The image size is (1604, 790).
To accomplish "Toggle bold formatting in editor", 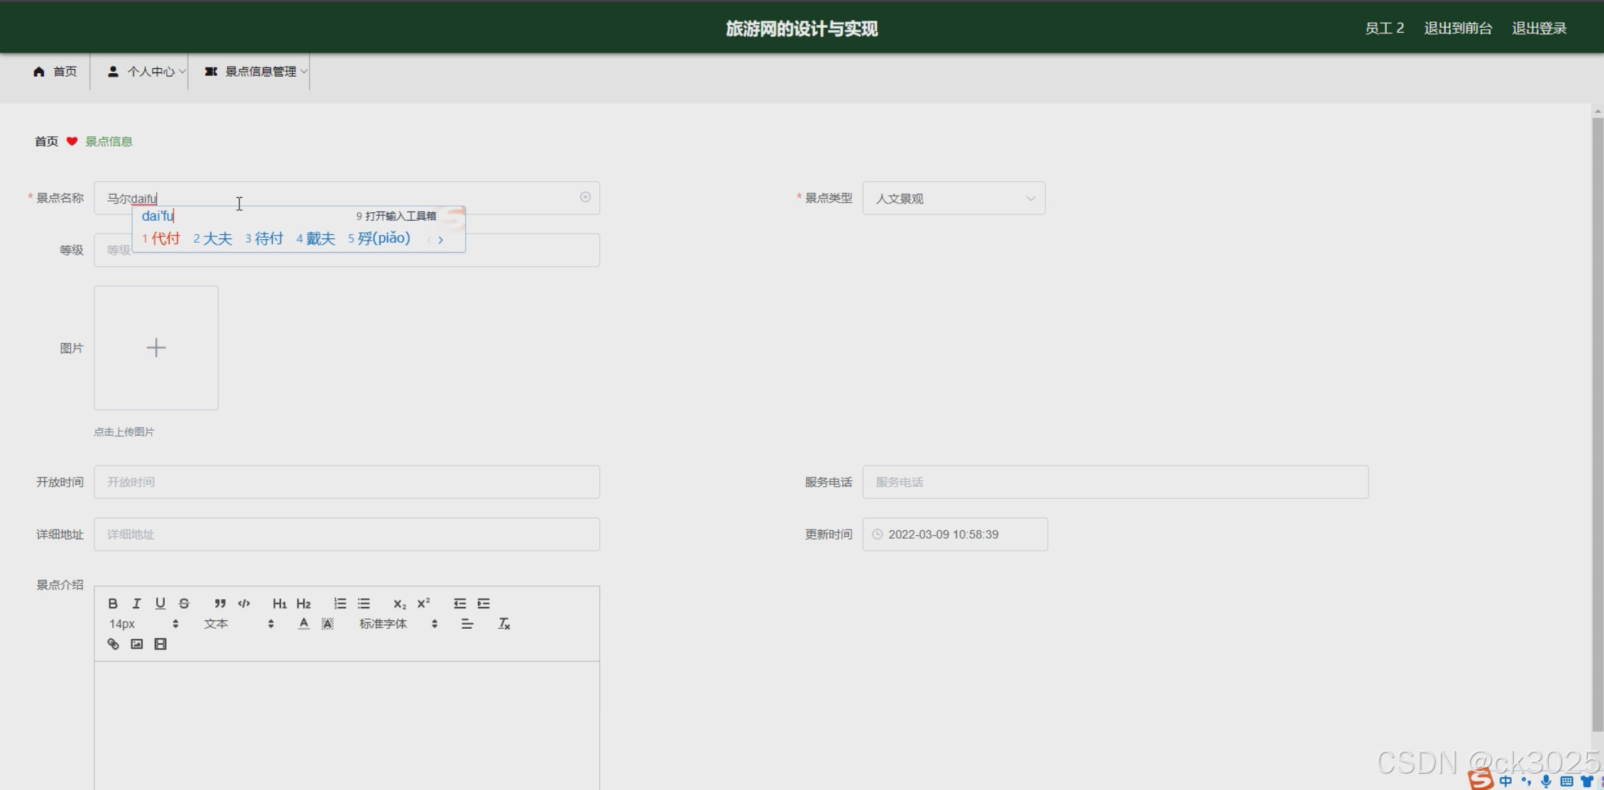I will [x=113, y=603].
